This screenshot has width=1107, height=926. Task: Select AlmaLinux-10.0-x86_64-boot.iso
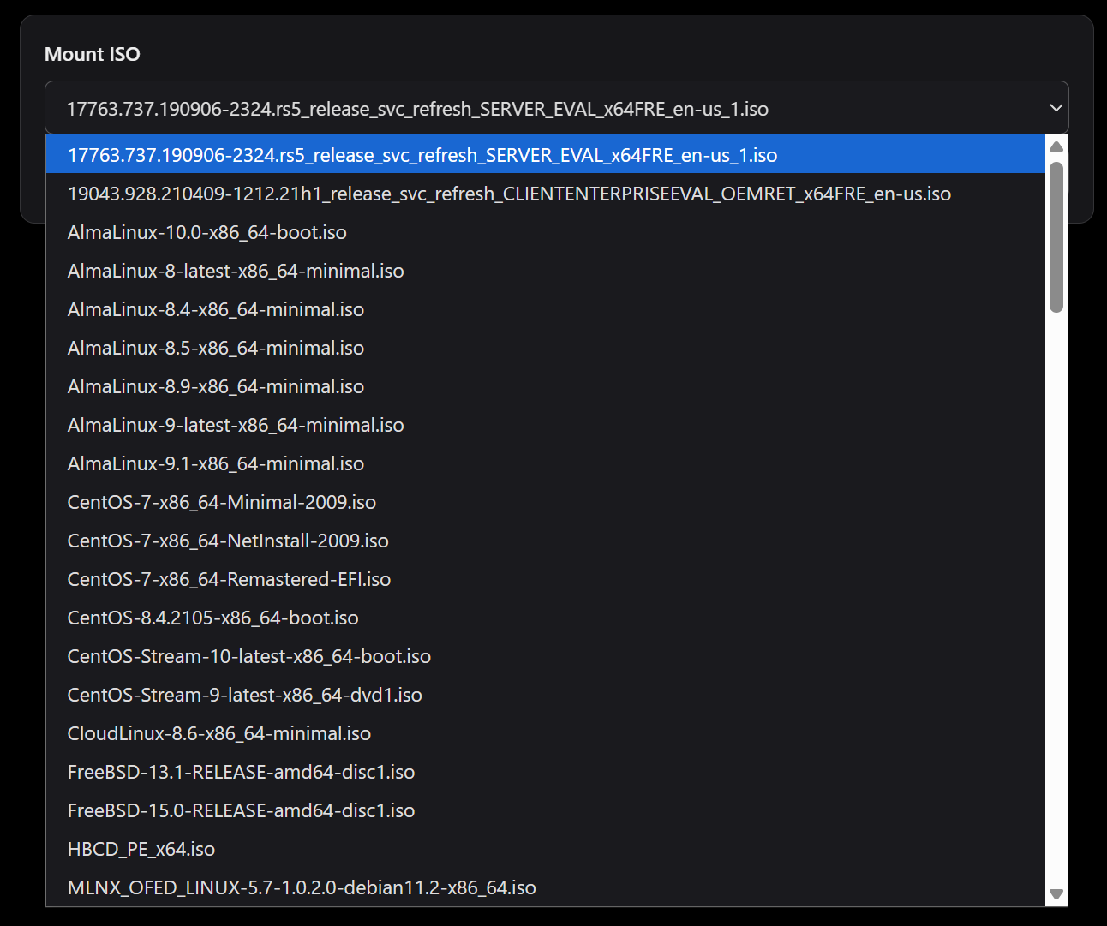pos(546,232)
